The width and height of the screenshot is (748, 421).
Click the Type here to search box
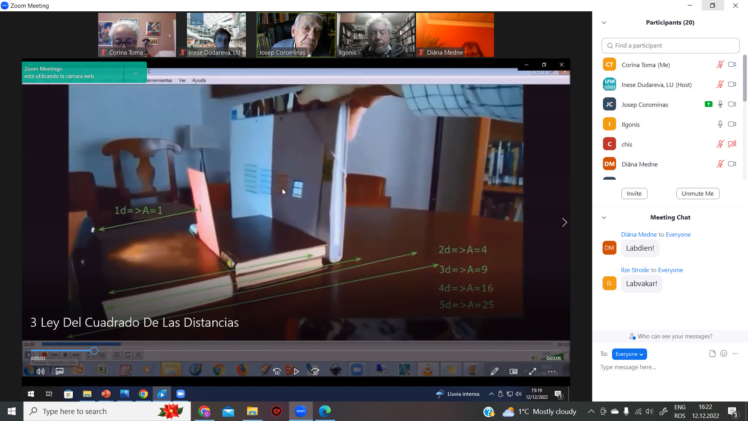(107, 411)
